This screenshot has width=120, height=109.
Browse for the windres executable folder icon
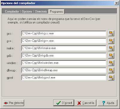tap(111, 63)
